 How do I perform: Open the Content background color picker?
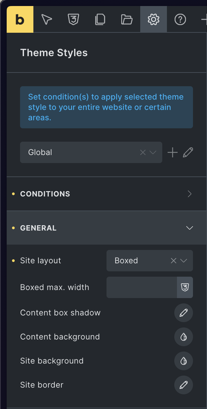pos(184,337)
